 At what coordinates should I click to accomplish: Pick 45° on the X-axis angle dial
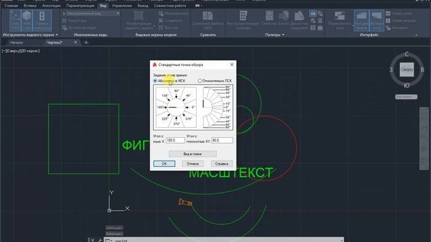coord(188,95)
